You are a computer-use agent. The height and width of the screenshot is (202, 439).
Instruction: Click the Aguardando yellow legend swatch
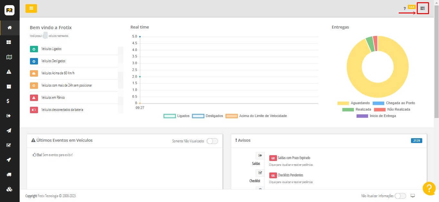(343, 103)
